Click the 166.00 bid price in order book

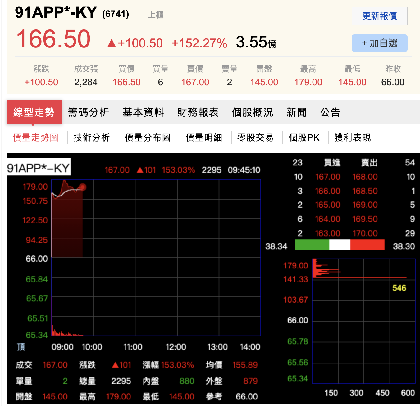pos(328,191)
